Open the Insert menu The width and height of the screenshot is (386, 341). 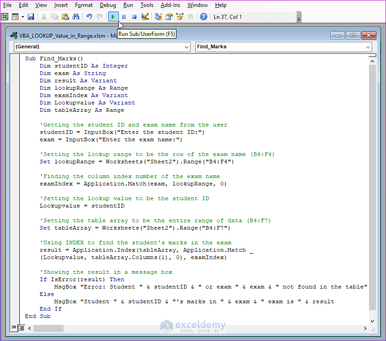(x=61, y=5)
